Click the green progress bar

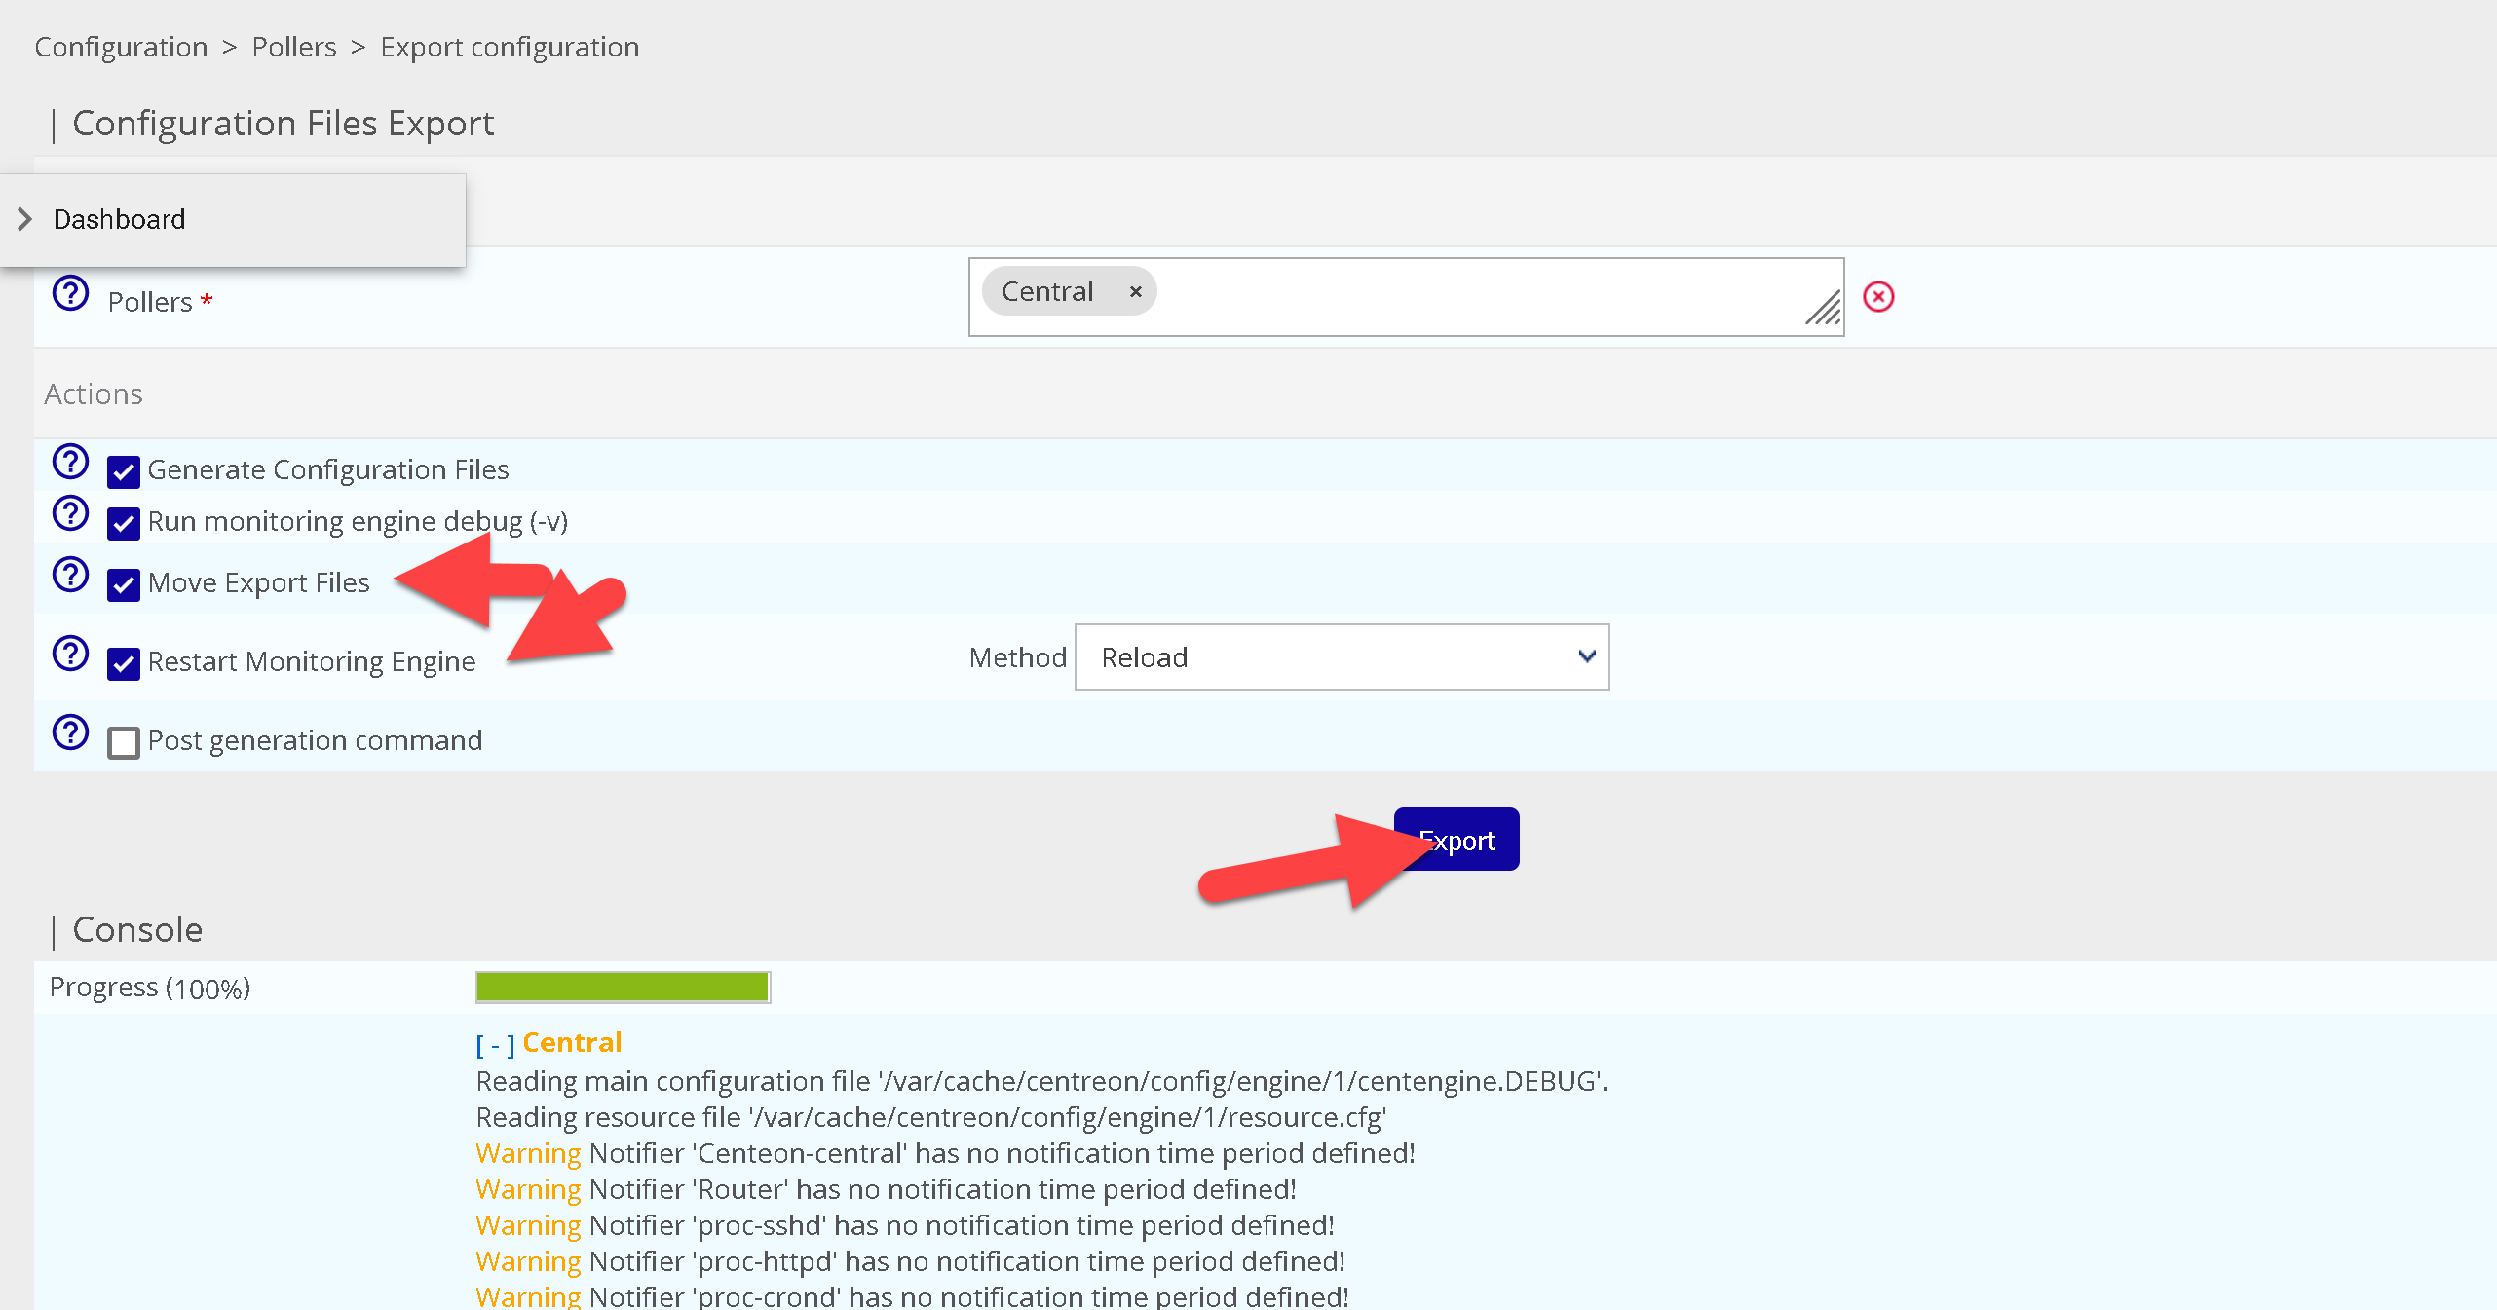623,988
